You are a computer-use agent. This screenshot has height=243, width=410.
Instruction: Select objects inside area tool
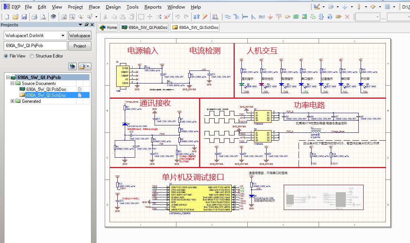pyautogui.click(x=141, y=17)
